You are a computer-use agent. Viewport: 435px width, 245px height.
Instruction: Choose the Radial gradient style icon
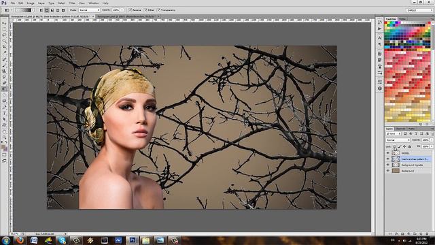pyautogui.click(x=47, y=10)
